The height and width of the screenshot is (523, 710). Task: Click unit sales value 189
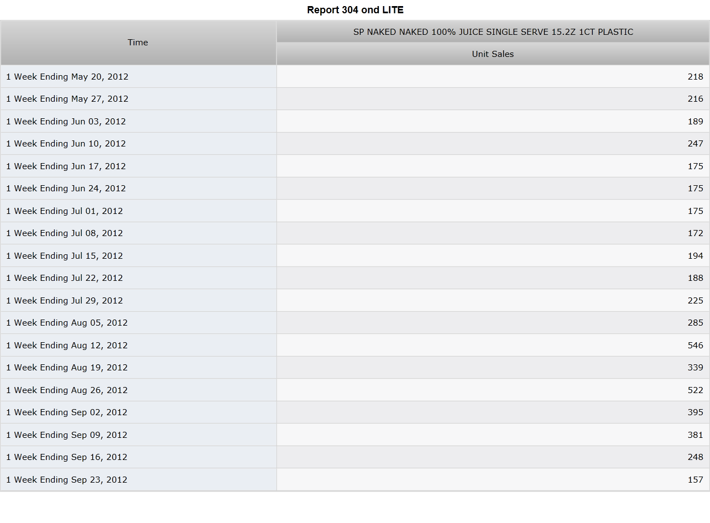coord(696,122)
